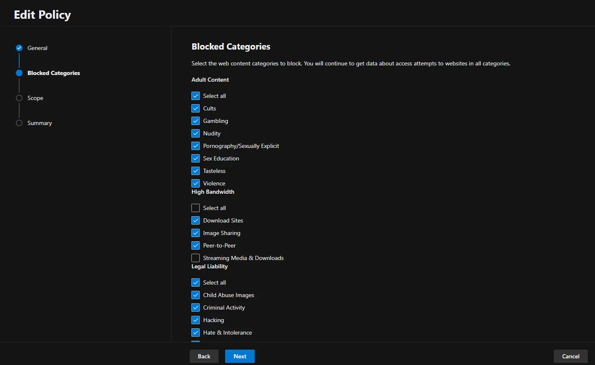Uncheck Pornography/Sexually Explicit

point(195,145)
